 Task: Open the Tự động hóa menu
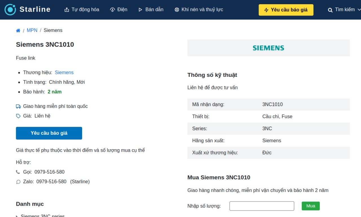(x=82, y=10)
